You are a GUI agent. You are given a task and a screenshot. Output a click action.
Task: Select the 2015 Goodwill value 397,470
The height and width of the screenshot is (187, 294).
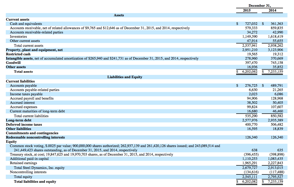[251, 63]
